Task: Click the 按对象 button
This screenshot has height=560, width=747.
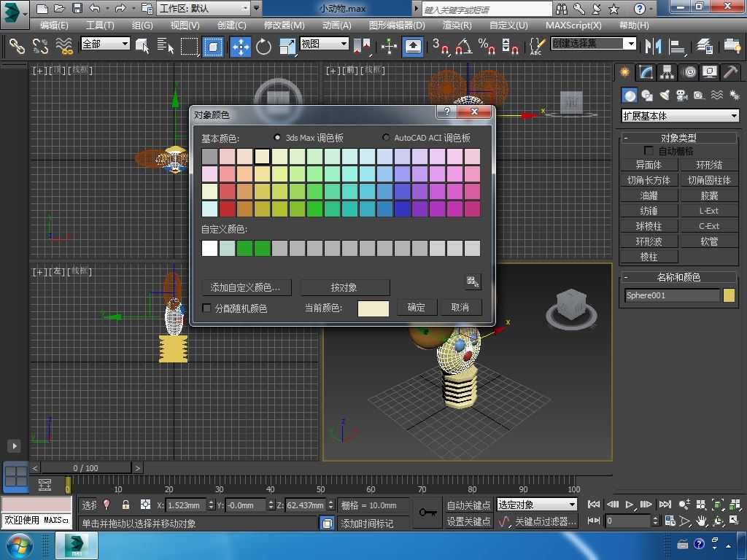Action: click(x=344, y=287)
